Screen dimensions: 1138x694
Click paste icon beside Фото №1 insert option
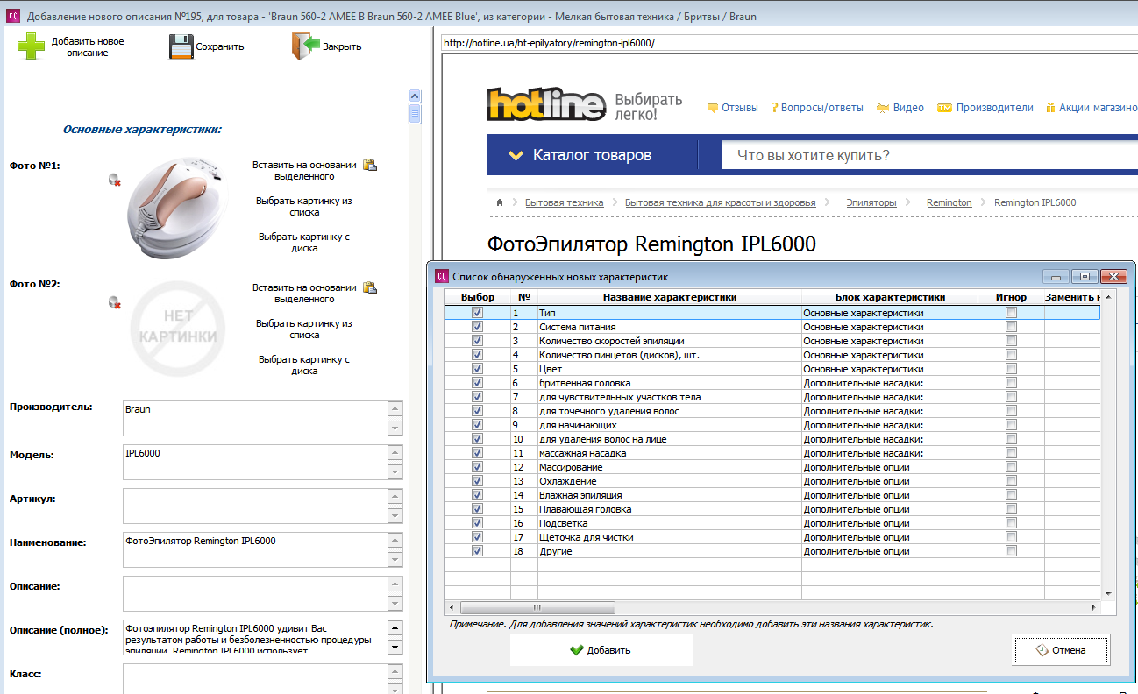pos(370,165)
